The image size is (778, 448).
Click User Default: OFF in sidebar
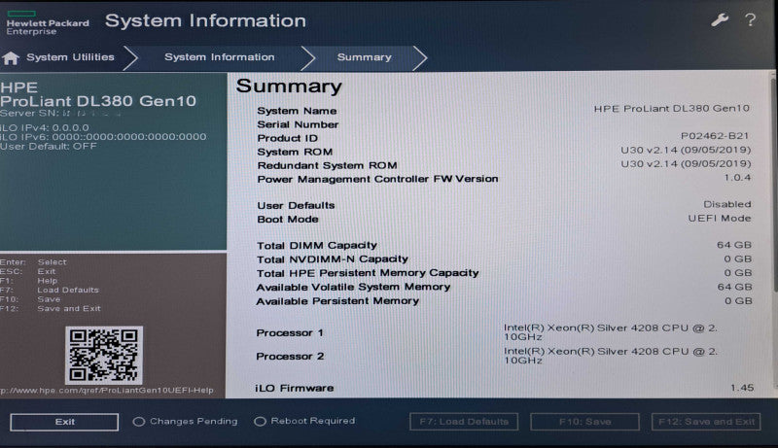[49, 146]
